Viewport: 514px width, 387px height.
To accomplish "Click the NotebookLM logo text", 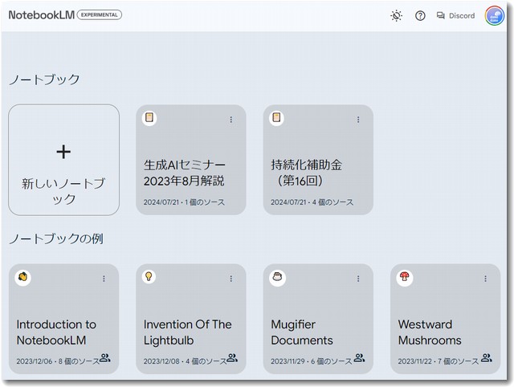I will (40, 14).
